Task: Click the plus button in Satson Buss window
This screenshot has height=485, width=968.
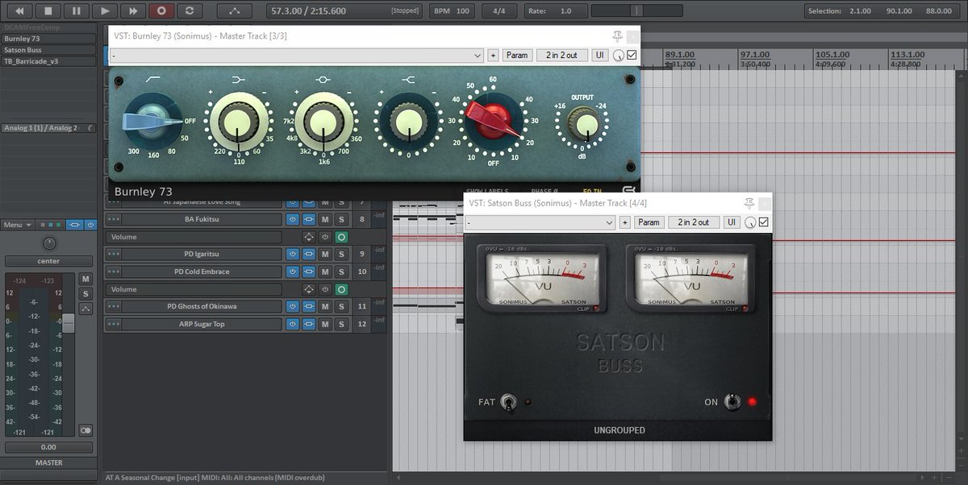Action: pyautogui.click(x=625, y=222)
